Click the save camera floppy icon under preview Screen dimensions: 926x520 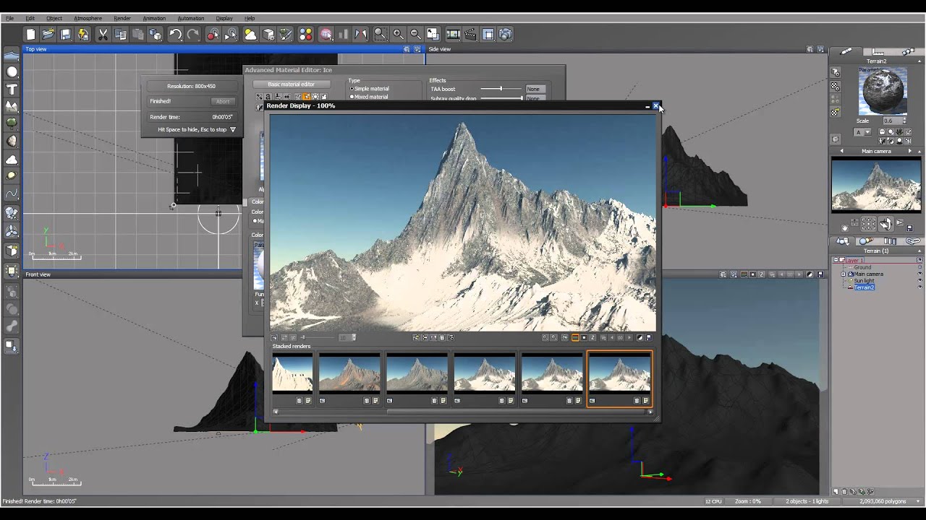point(909,228)
